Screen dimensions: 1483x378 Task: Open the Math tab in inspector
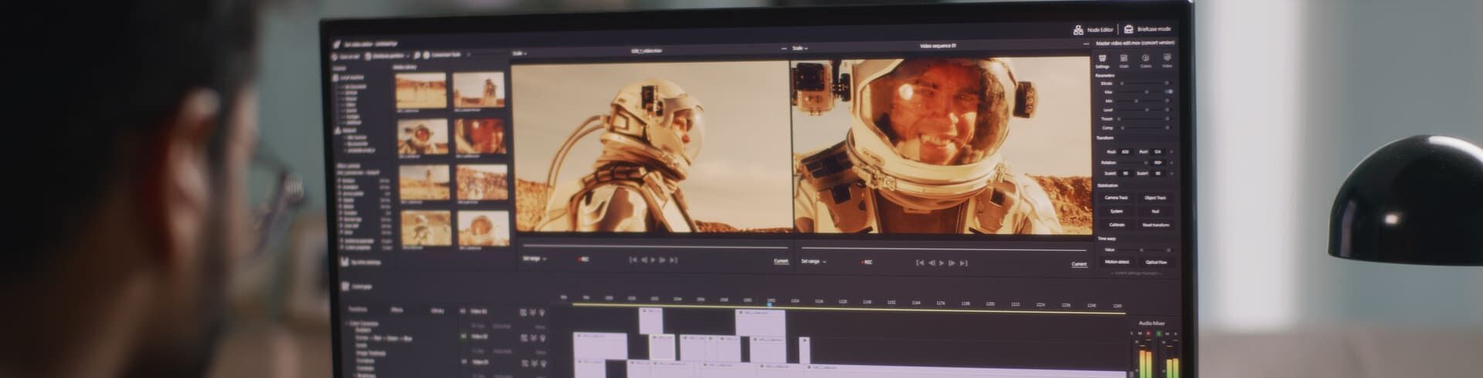(x=1124, y=61)
